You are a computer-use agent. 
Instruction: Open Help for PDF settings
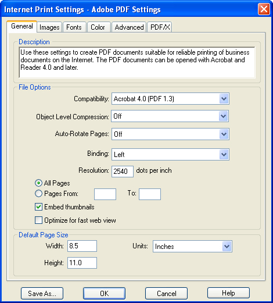[x=228, y=293]
